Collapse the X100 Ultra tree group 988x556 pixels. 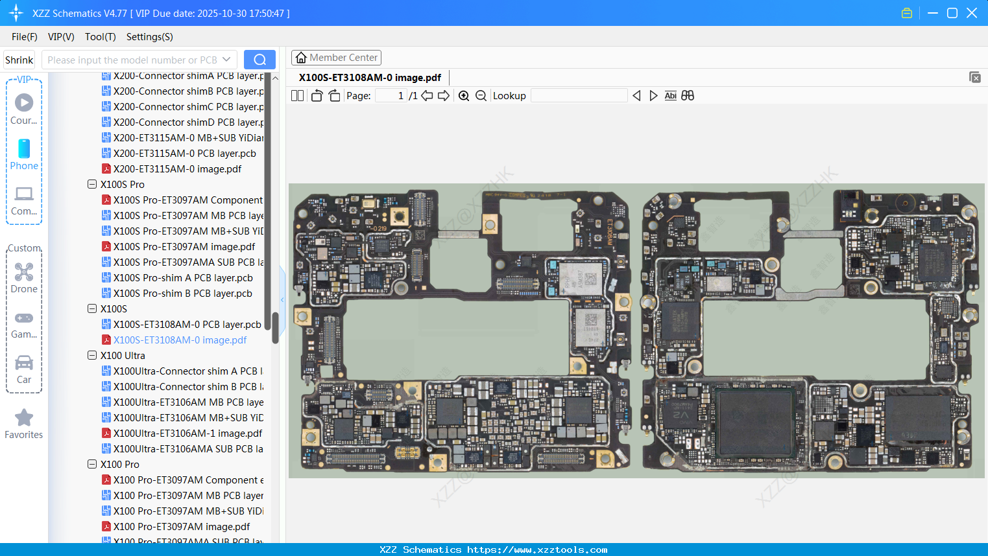point(92,355)
